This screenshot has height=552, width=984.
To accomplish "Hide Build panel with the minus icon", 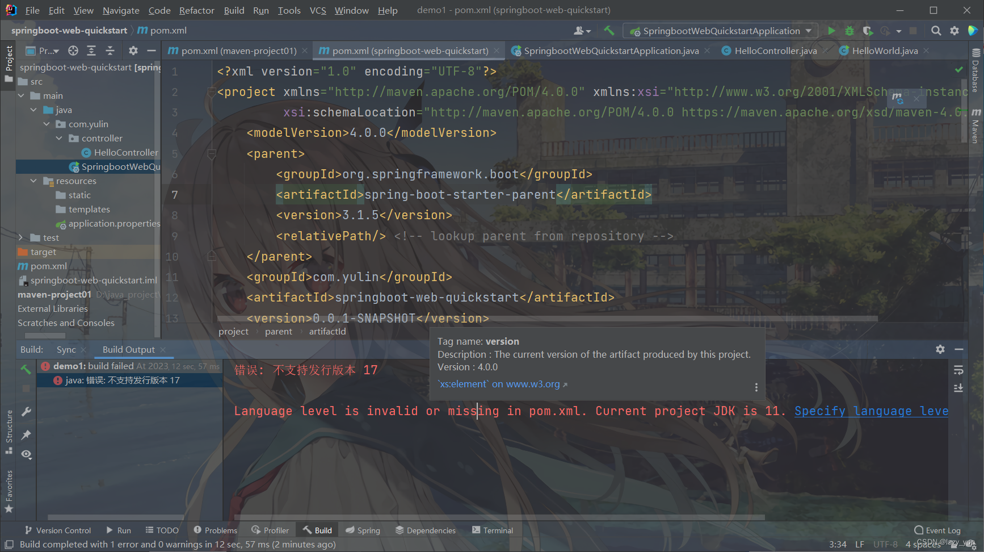I will 959,349.
